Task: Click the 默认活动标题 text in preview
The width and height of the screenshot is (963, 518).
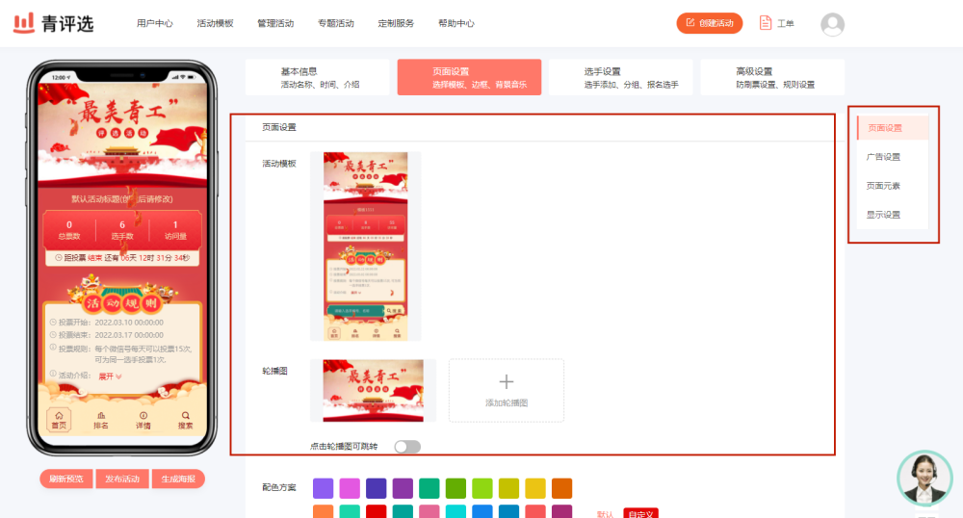Action: coord(122,199)
